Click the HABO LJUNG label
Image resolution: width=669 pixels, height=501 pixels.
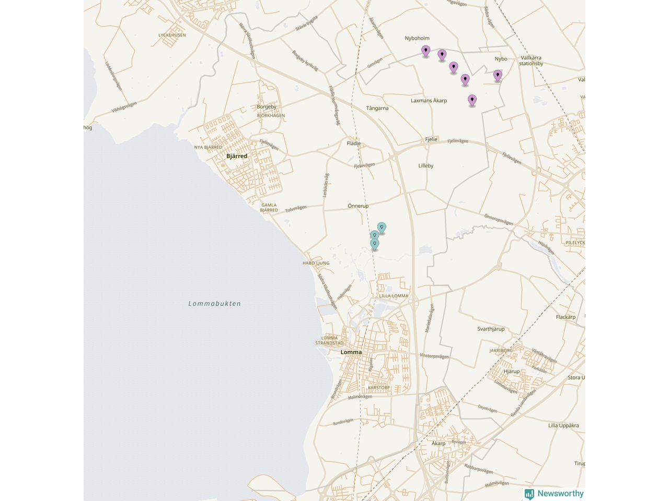[316, 263]
